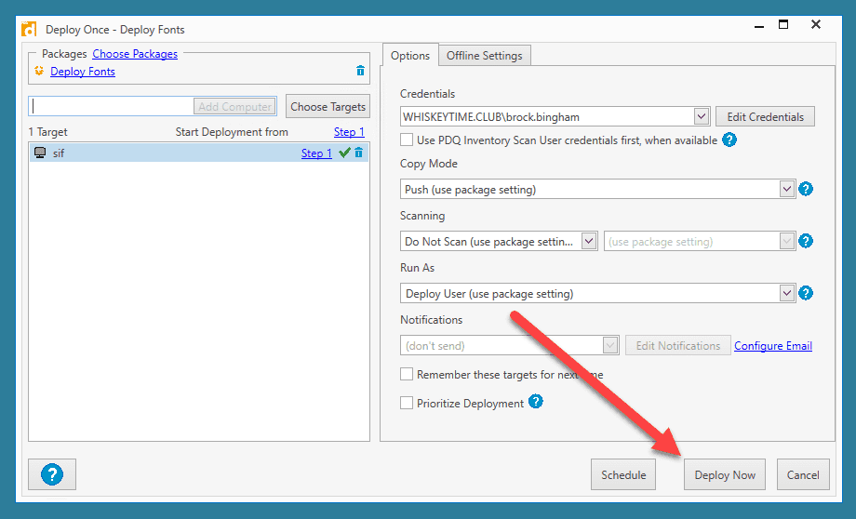
Task: Click the PDQ Deploy app icon in title bar
Action: [x=29, y=29]
